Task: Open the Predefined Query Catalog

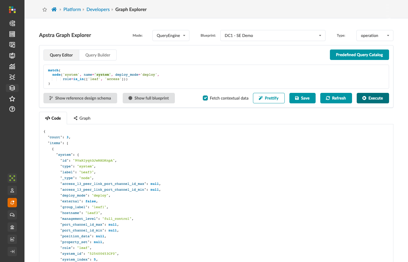Action: click(359, 55)
